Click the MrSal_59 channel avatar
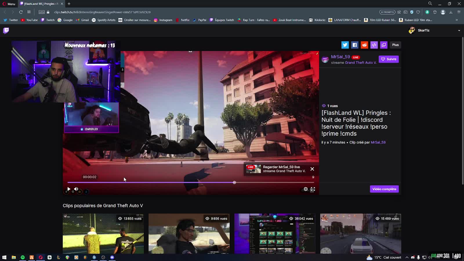Screen dimensions: 464x261 pyautogui.click(x=325, y=59)
